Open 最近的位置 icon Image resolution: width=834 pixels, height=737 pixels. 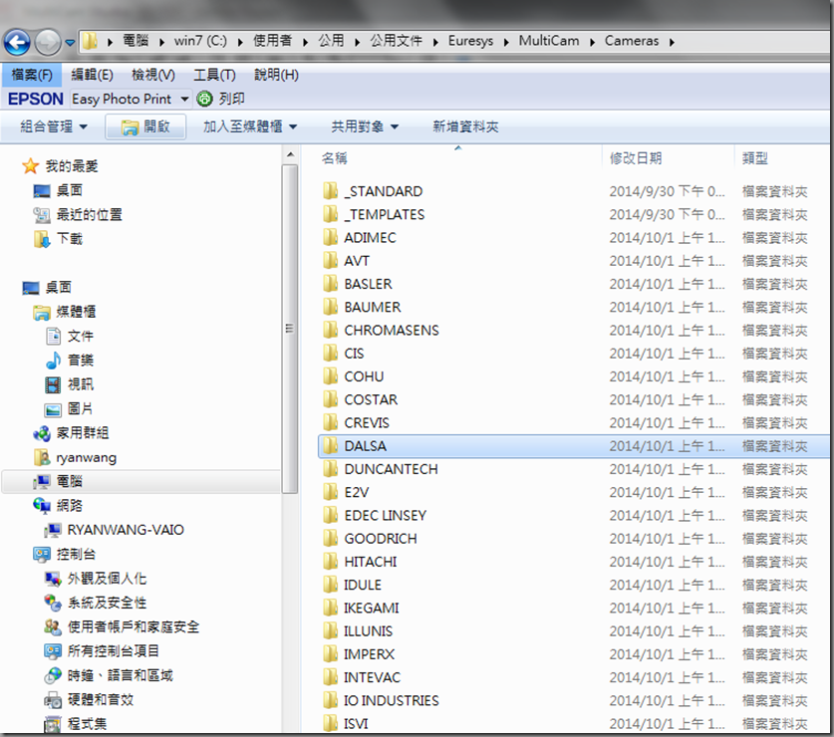(x=42, y=215)
